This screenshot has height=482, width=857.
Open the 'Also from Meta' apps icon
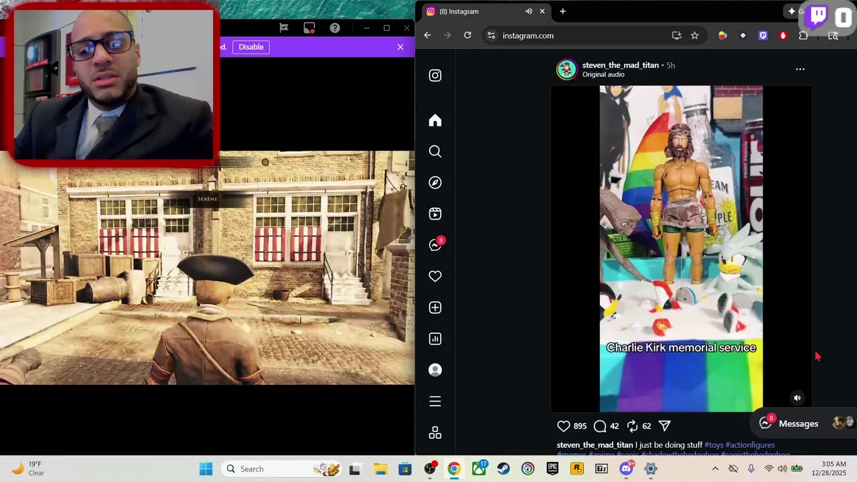pyautogui.click(x=435, y=432)
